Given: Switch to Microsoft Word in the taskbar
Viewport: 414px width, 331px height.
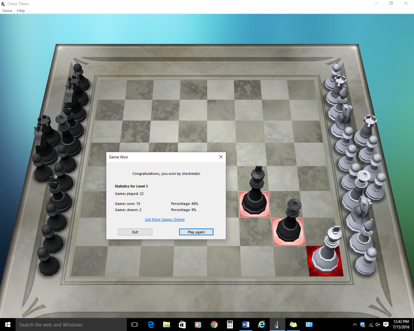Looking at the screenshot, I should [245, 325].
